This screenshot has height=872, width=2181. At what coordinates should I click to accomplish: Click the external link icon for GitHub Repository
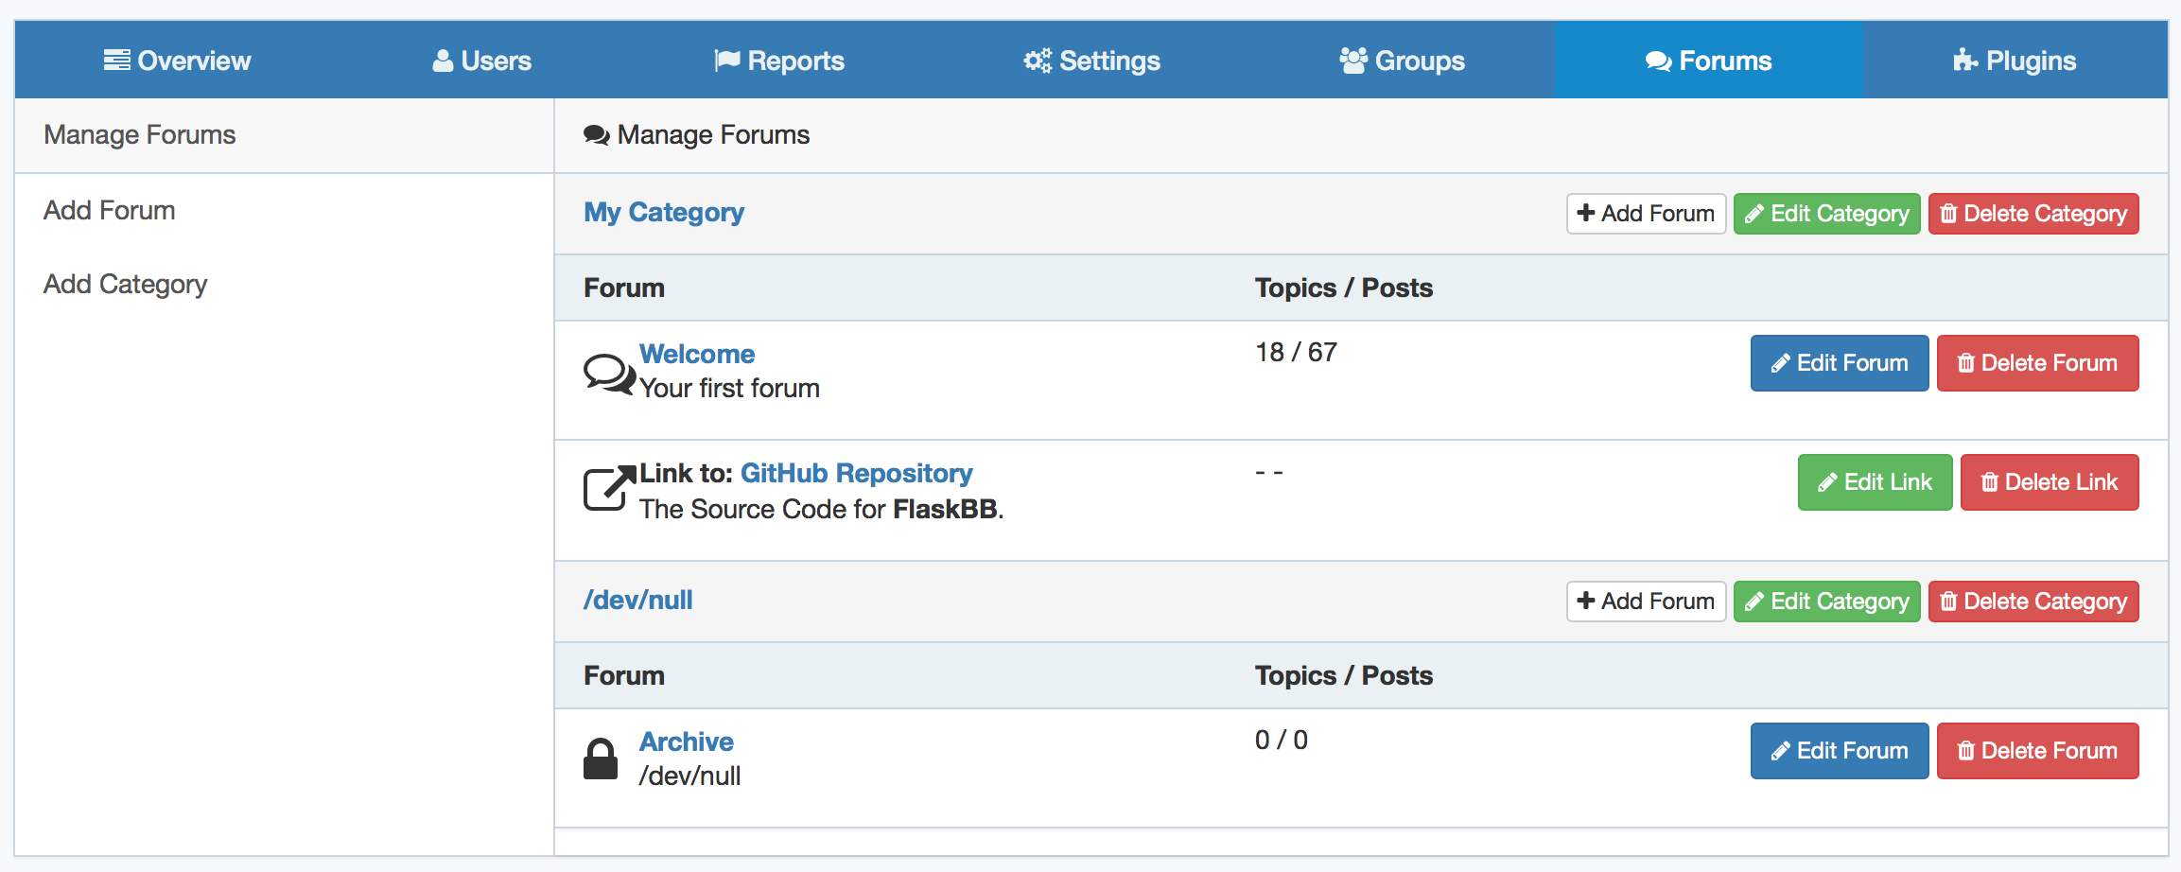(608, 489)
